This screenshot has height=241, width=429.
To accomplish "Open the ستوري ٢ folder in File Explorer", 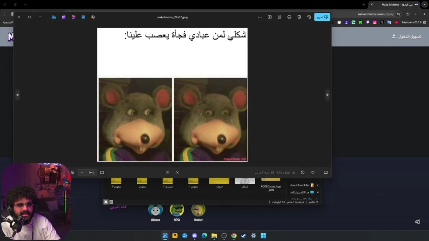I will (168, 183).
